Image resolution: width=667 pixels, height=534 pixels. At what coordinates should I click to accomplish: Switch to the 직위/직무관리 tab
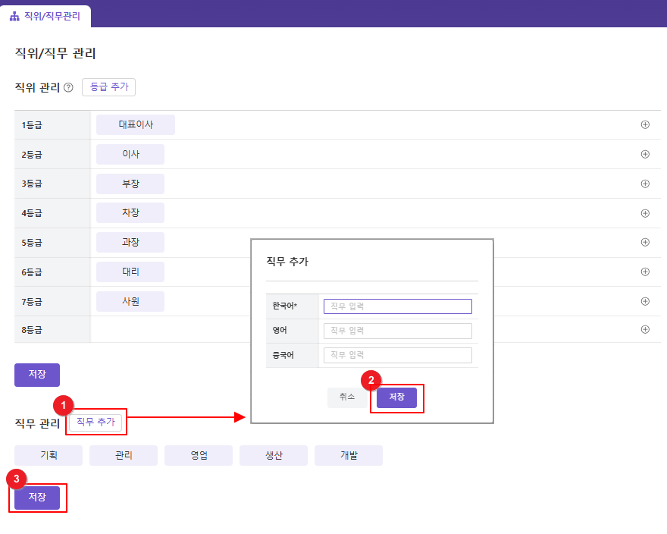pyautogui.click(x=45, y=15)
